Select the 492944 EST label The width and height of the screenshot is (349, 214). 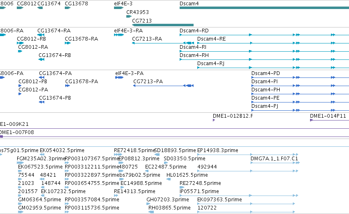click(207, 167)
